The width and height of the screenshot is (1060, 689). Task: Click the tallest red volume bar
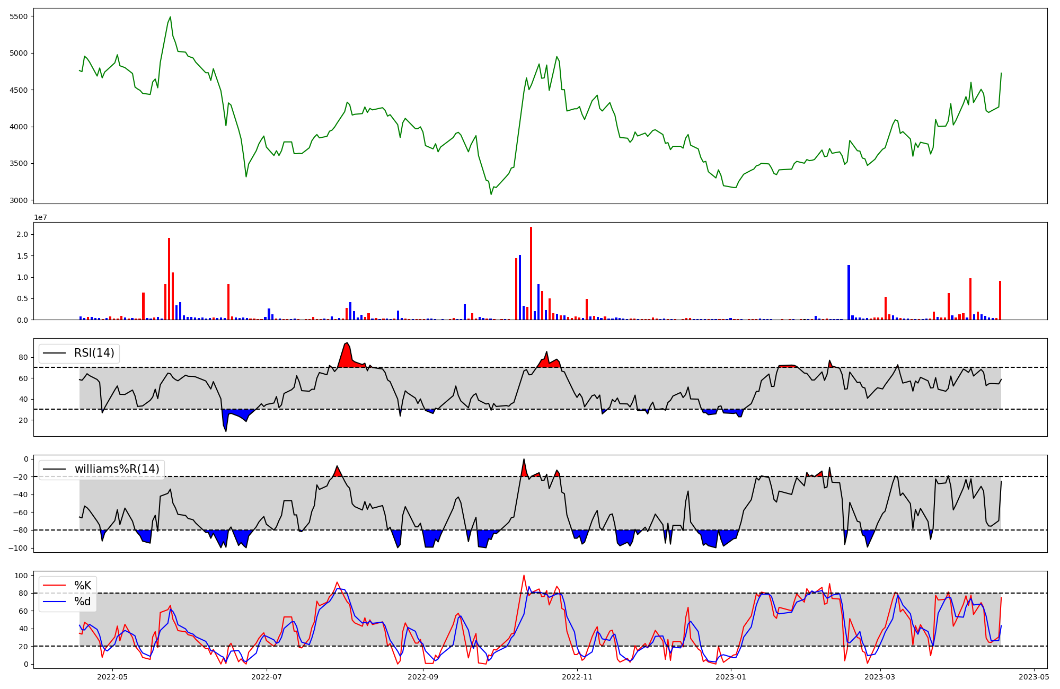pyautogui.click(x=531, y=273)
